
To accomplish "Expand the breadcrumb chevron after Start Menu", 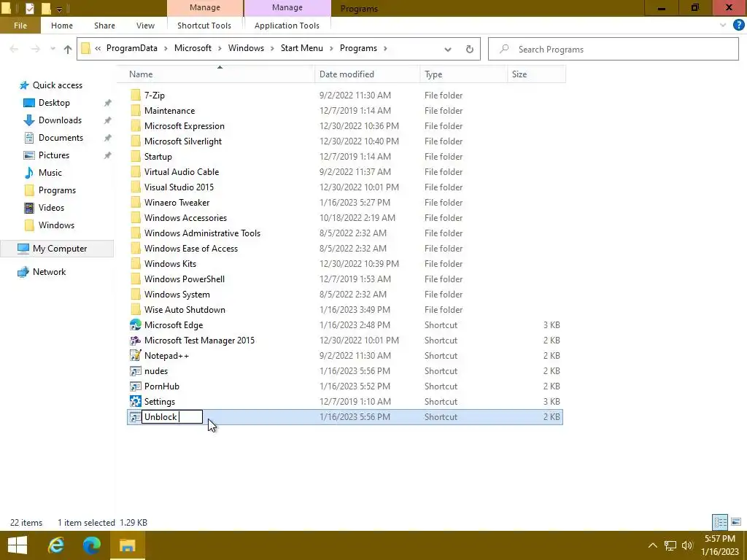I will click(331, 49).
